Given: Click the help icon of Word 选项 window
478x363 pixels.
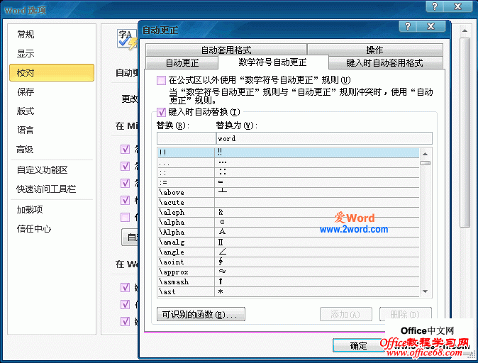Looking at the screenshot, I should pos(435,6).
